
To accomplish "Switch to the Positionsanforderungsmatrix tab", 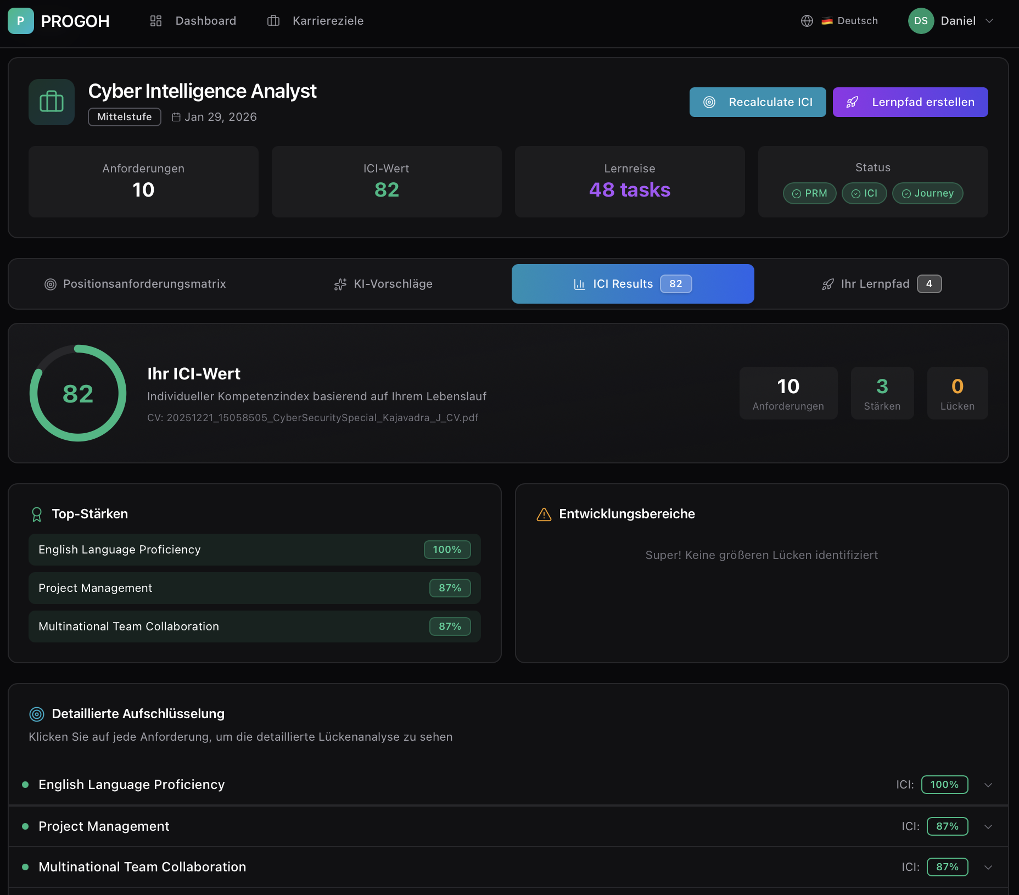I will tap(135, 284).
